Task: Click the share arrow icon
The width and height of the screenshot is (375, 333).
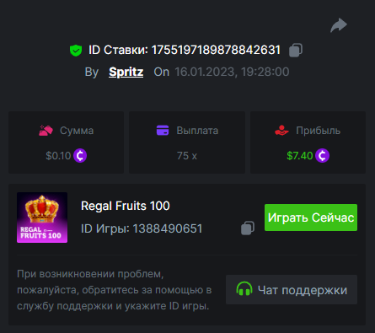Action: tap(339, 25)
